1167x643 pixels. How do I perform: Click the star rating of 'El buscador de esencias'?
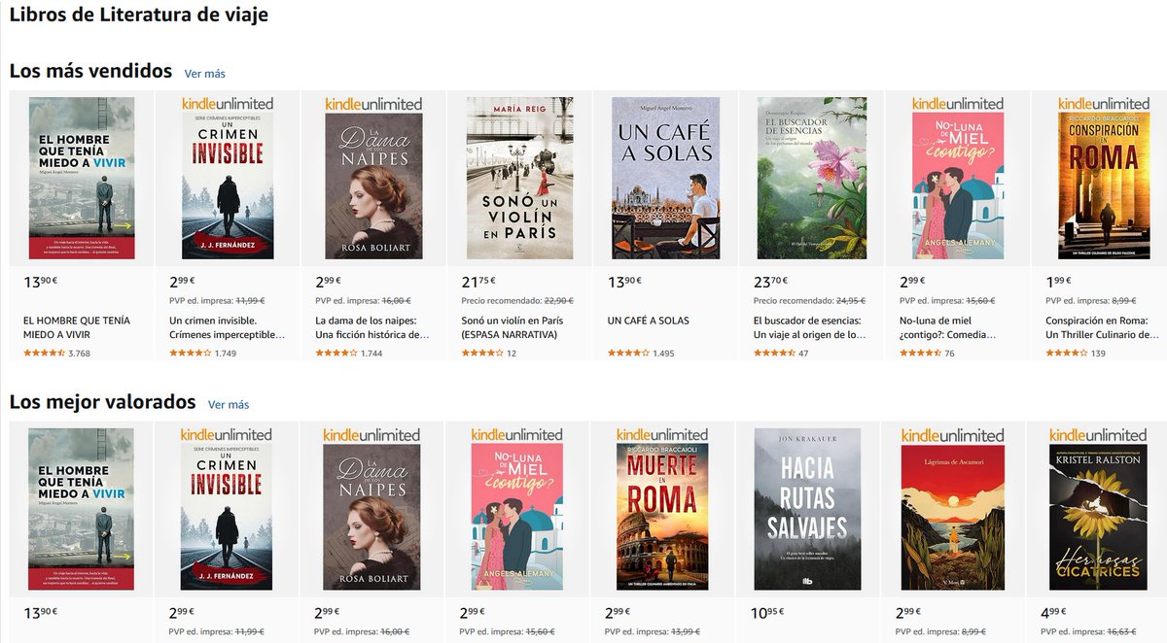click(x=773, y=354)
